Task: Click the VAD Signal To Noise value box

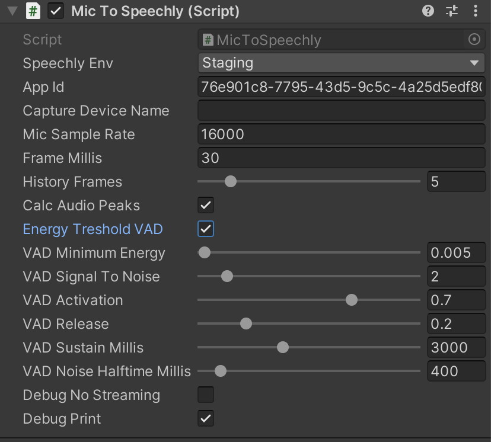Action: [456, 276]
